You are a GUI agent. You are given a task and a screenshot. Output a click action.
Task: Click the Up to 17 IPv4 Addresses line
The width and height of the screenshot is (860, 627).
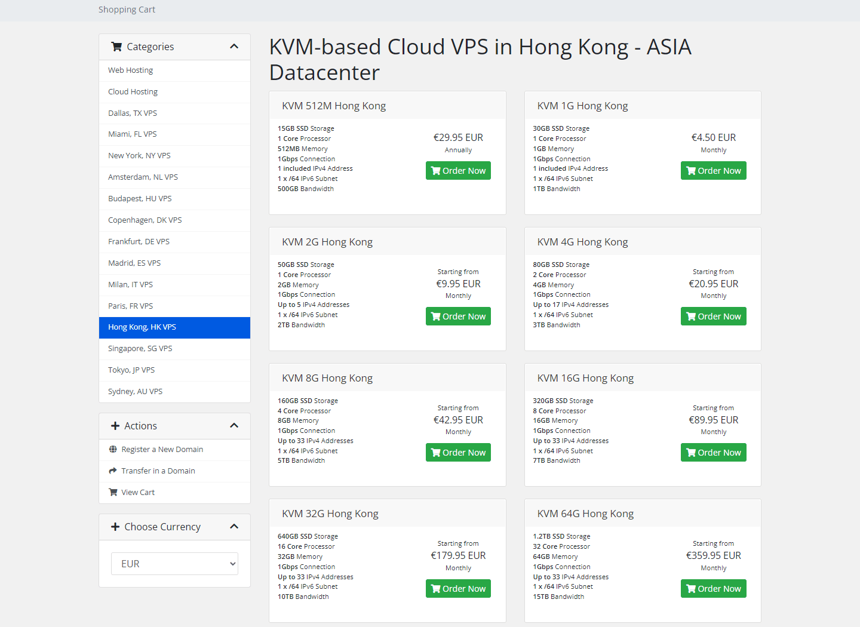click(x=570, y=305)
